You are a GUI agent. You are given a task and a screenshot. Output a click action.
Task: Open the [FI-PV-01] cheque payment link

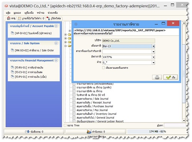coord(31,77)
